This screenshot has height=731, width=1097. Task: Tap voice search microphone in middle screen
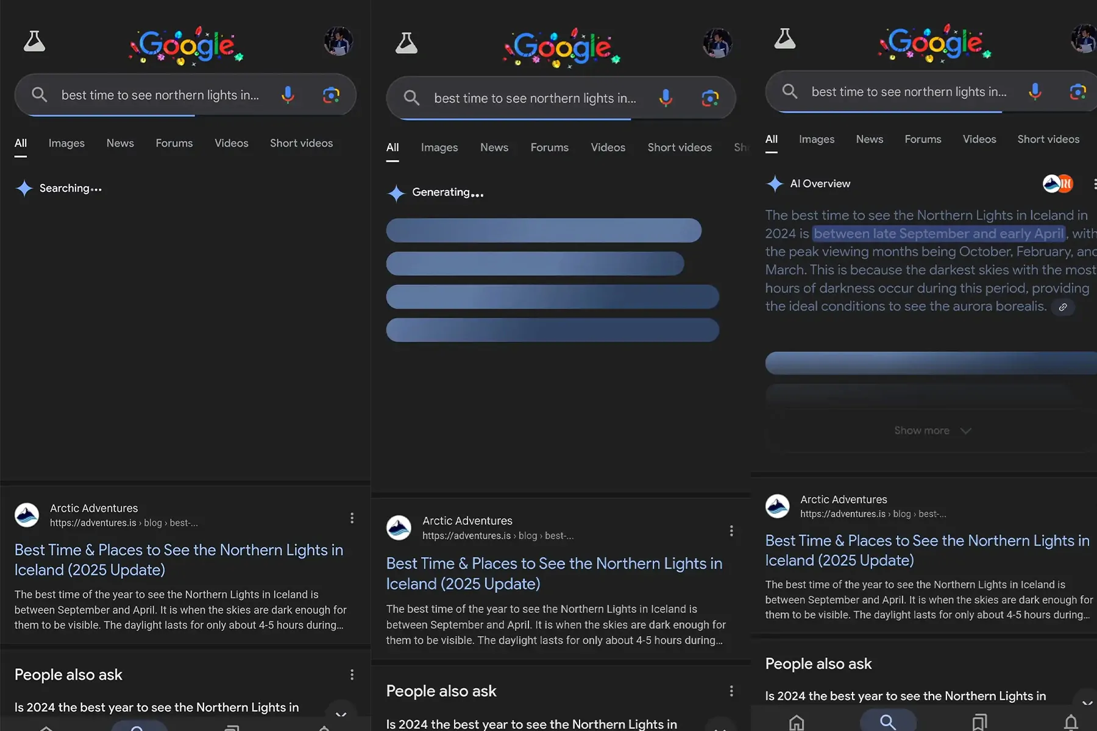(x=666, y=98)
